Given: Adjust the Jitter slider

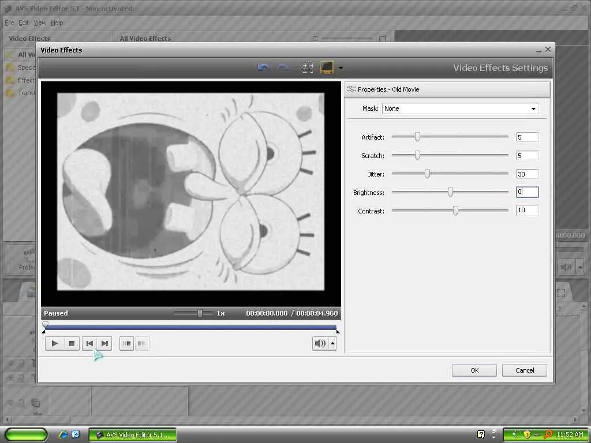Looking at the screenshot, I should point(427,174).
